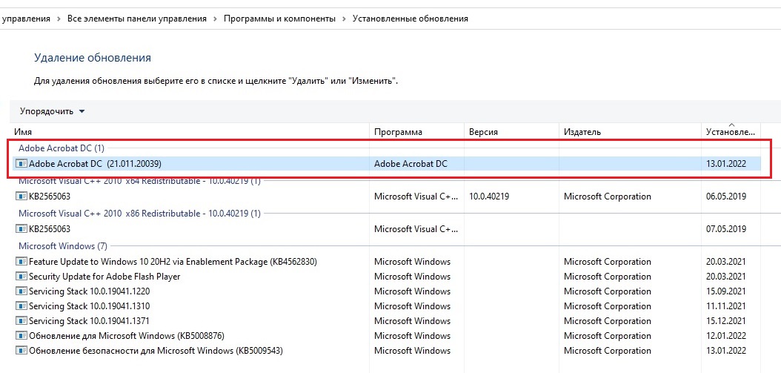Click the Microsoft Visual C+... cell dated 07.05.2019

coord(416,229)
